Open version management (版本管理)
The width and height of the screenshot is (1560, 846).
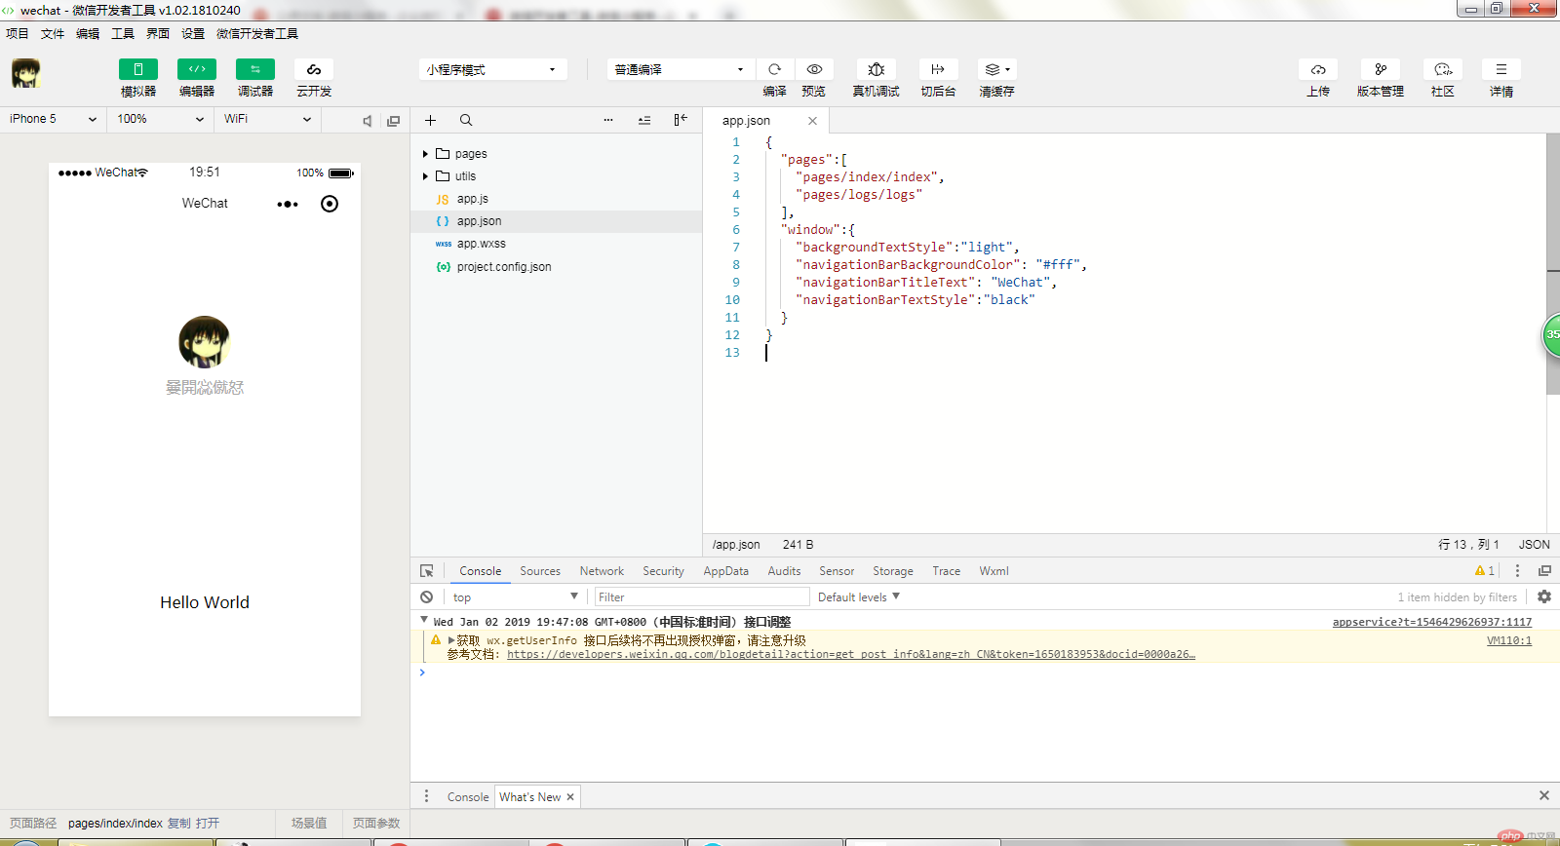(x=1381, y=69)
